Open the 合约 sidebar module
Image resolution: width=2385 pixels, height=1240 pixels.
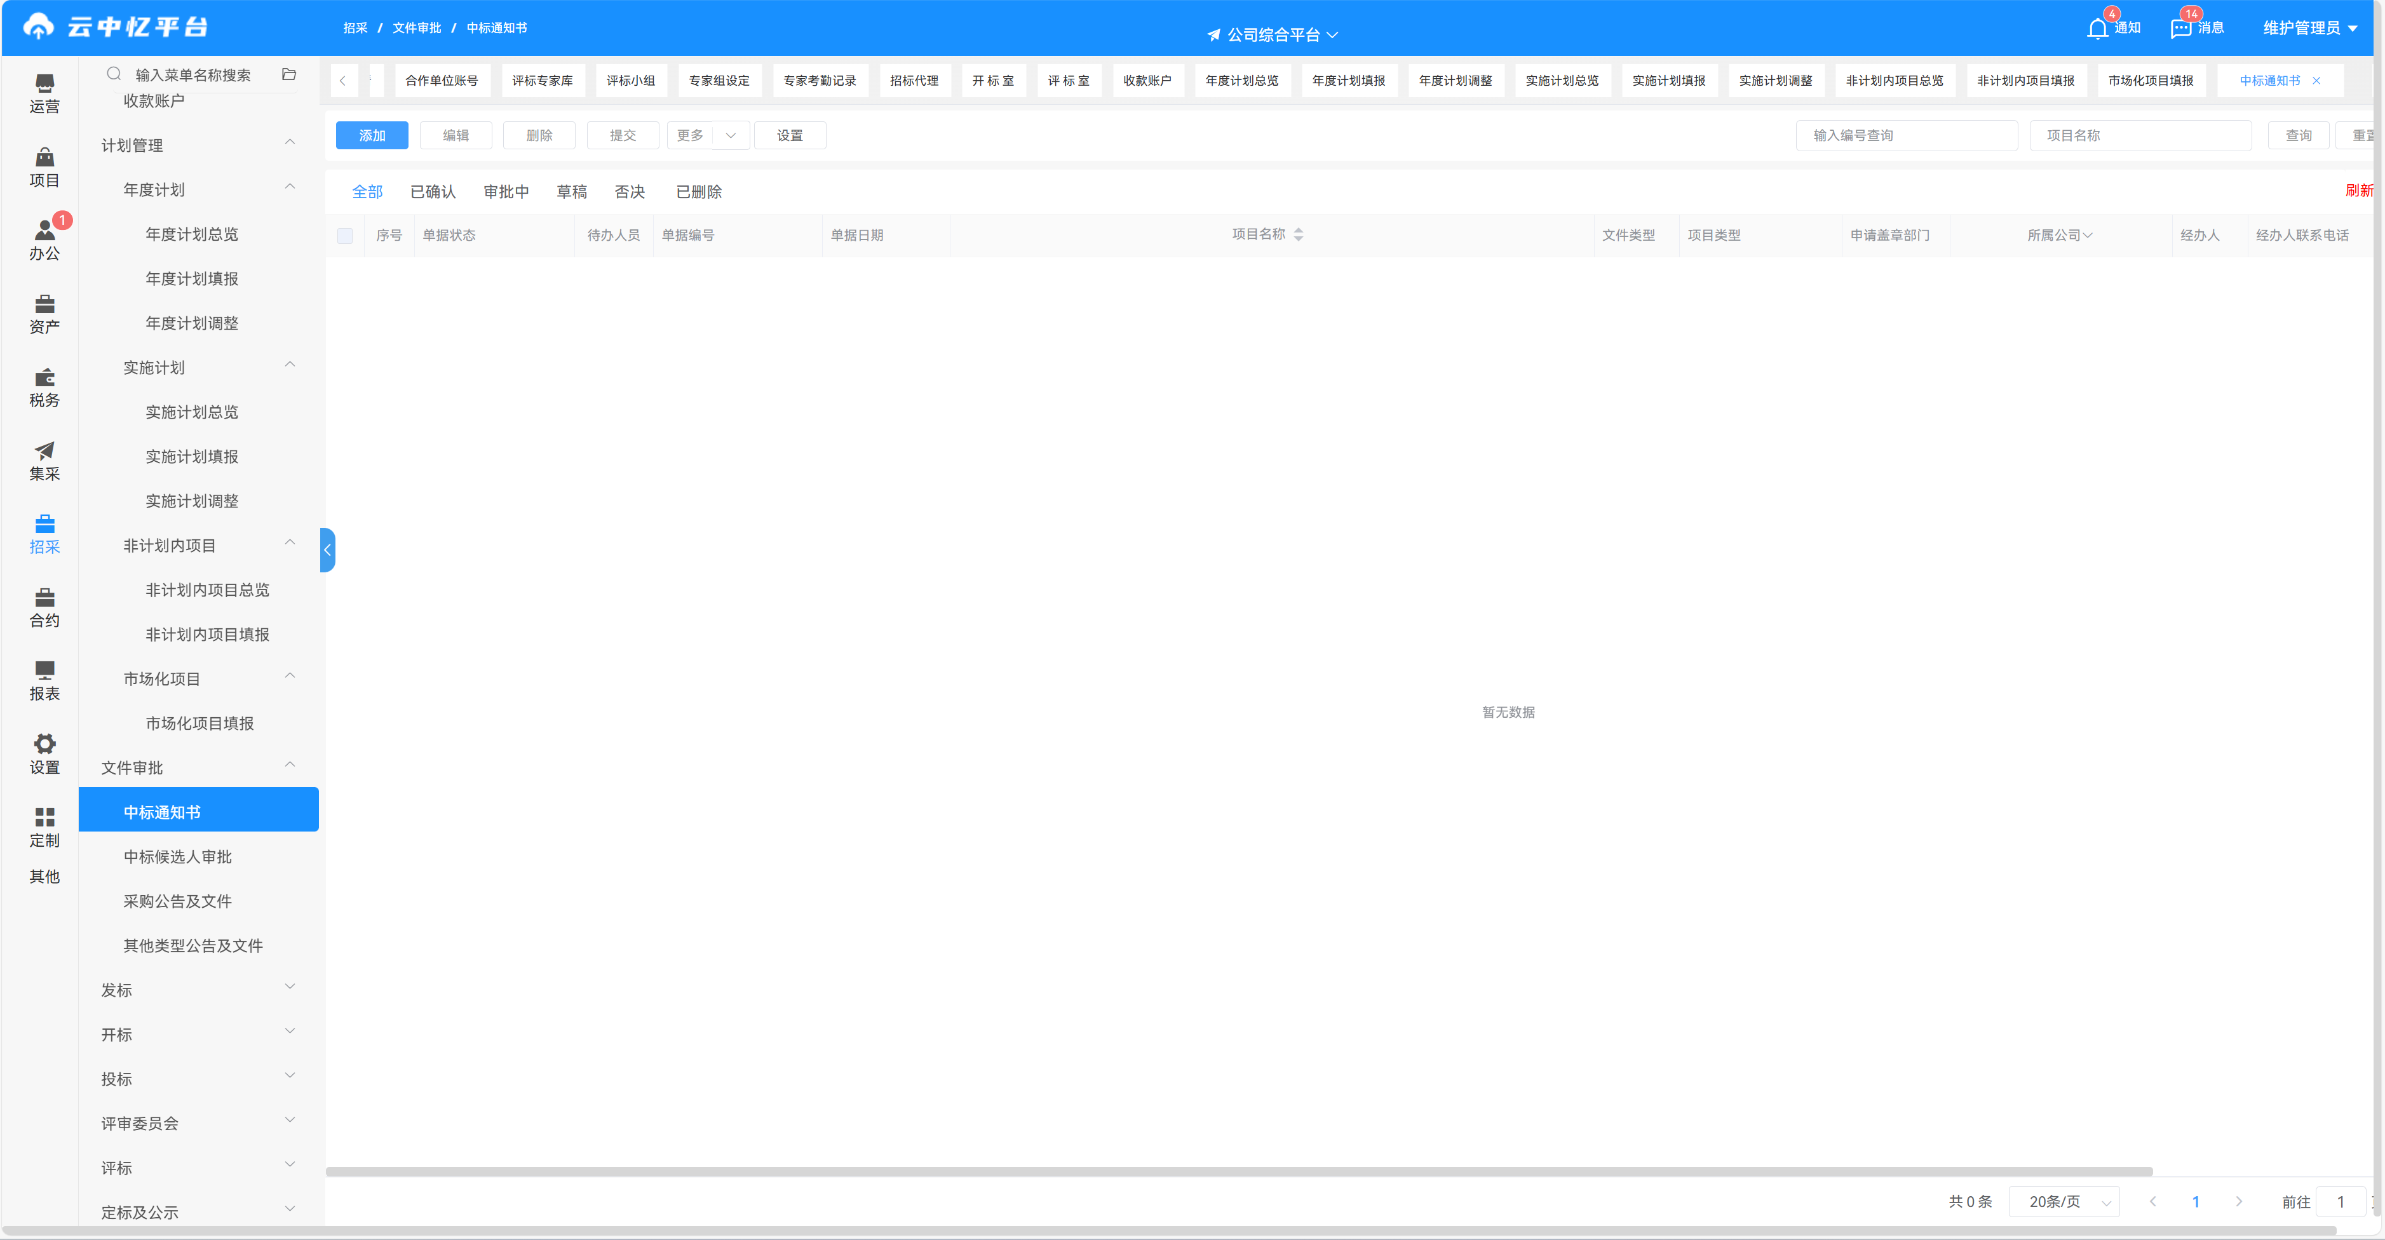pyautogui.click(x=43, y=607)
